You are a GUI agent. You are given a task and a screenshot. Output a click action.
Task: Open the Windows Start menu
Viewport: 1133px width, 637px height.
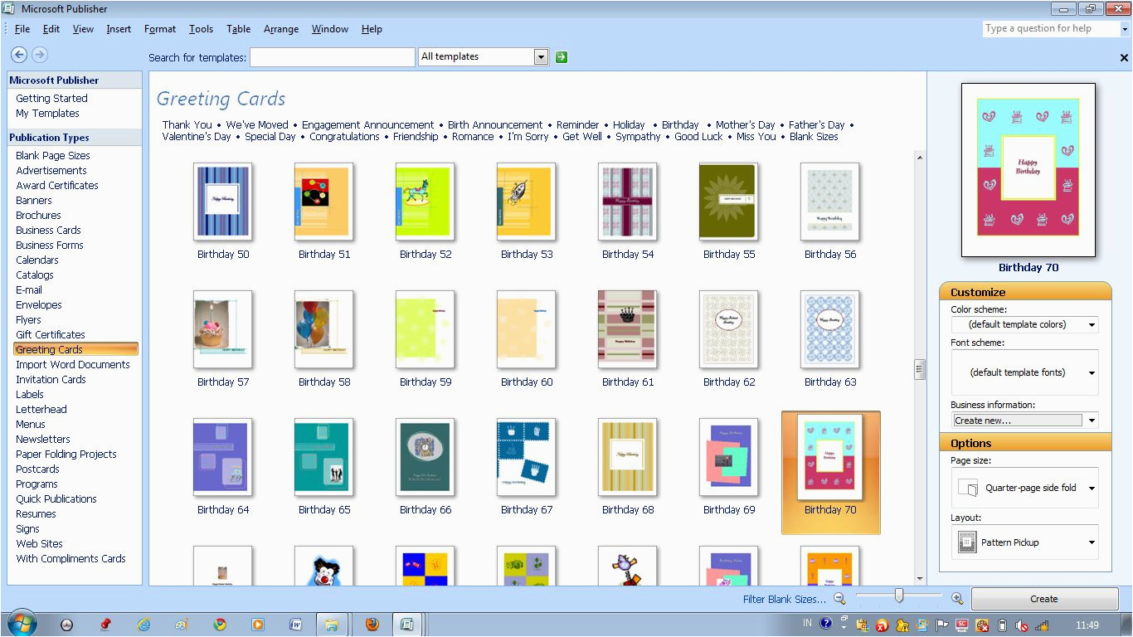tap(21, 624)
